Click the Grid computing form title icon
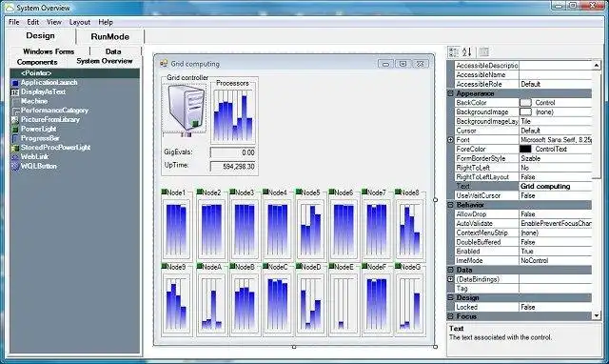Image resolution: width=609 pixels, height=364 pixels. pyautogui.click(x=164, y=64)
